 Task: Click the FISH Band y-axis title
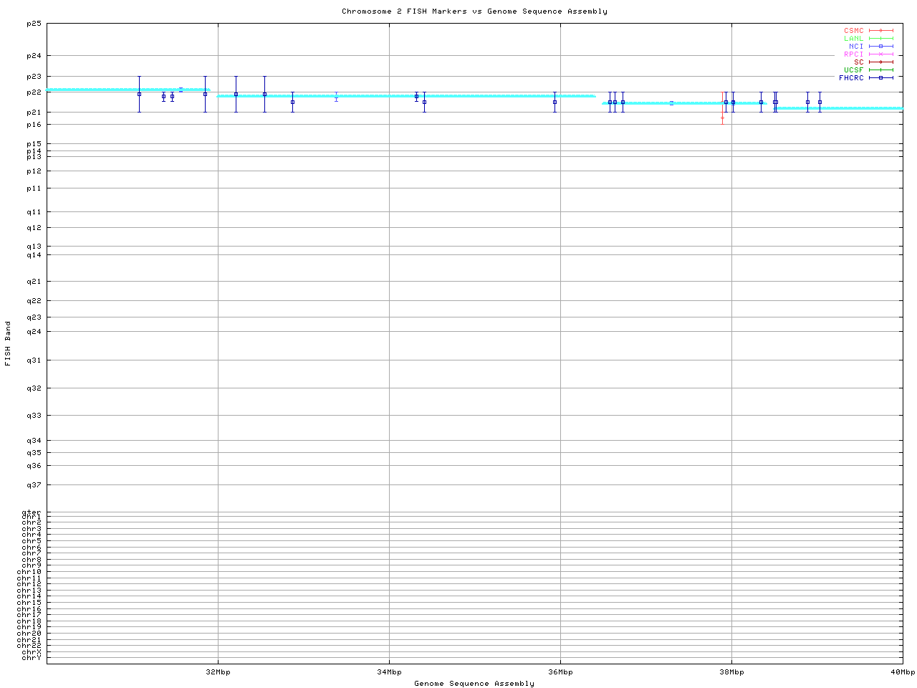tap(8, 343)
